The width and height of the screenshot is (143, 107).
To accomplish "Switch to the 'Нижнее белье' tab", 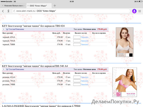I will 13,6.
